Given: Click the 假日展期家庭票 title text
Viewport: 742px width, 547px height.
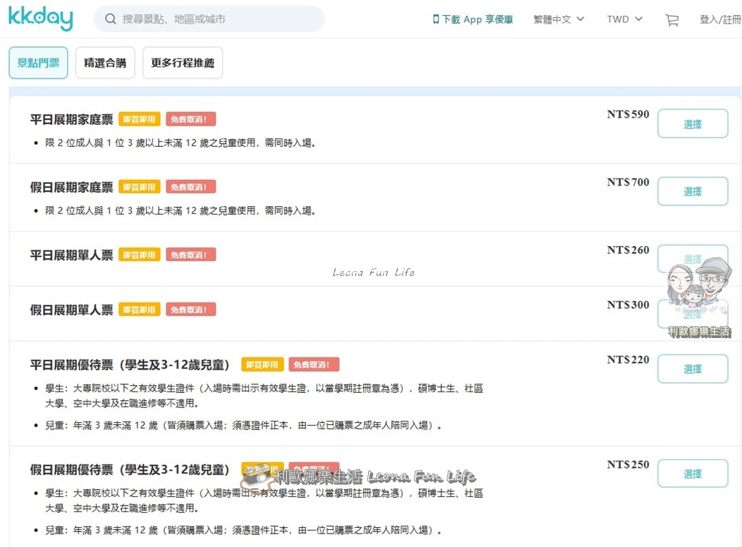Looking at the screenshot, I should [71, 187].
